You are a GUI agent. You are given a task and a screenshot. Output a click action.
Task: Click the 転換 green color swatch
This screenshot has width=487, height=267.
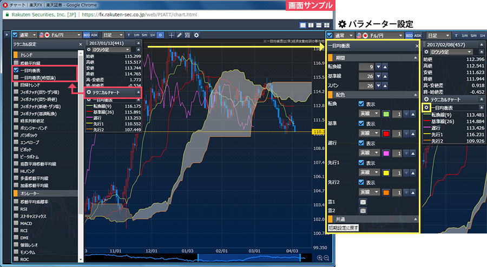pos(386,114)
